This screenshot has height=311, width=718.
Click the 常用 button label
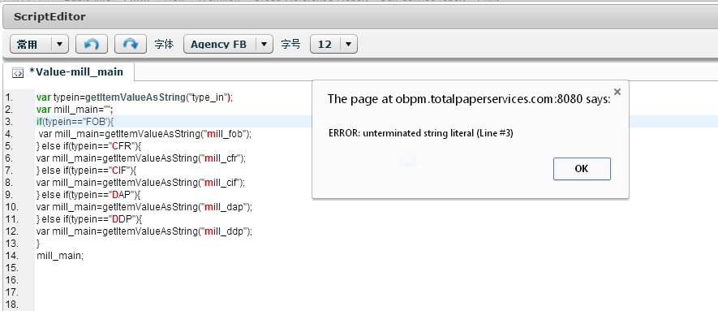coord(28,44)
